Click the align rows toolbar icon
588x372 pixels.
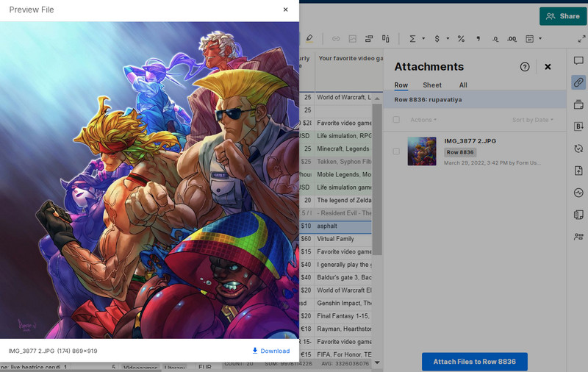[x=369, y=39]
